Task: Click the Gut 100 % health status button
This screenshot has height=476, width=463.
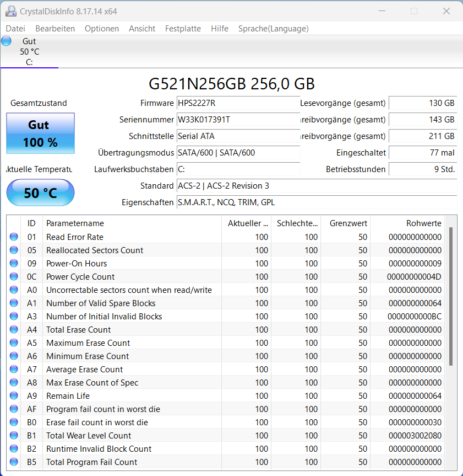Action: pyautogui.click(x=40, y=133)
